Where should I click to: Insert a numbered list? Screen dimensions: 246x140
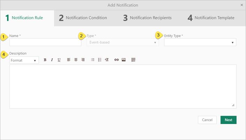point(100,60)
